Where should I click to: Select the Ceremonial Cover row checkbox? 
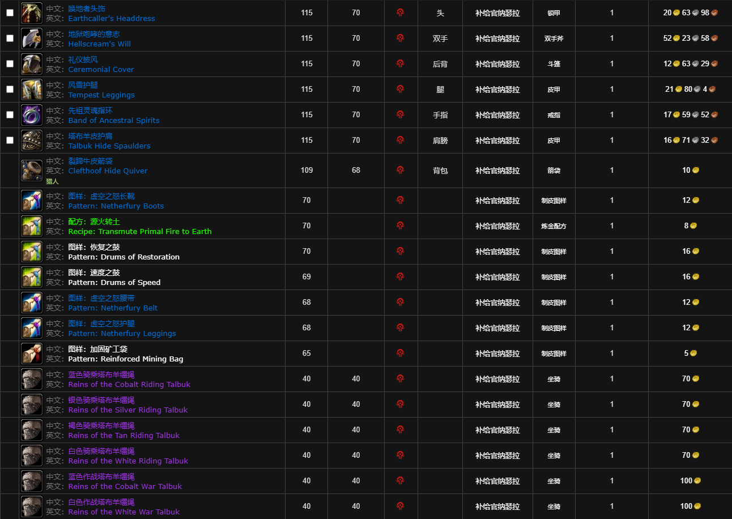[10, 63]
